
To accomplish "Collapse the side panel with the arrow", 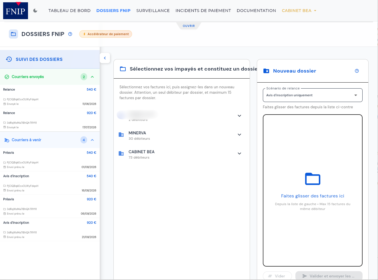I will pyautogui.click(x=105, y=58).
